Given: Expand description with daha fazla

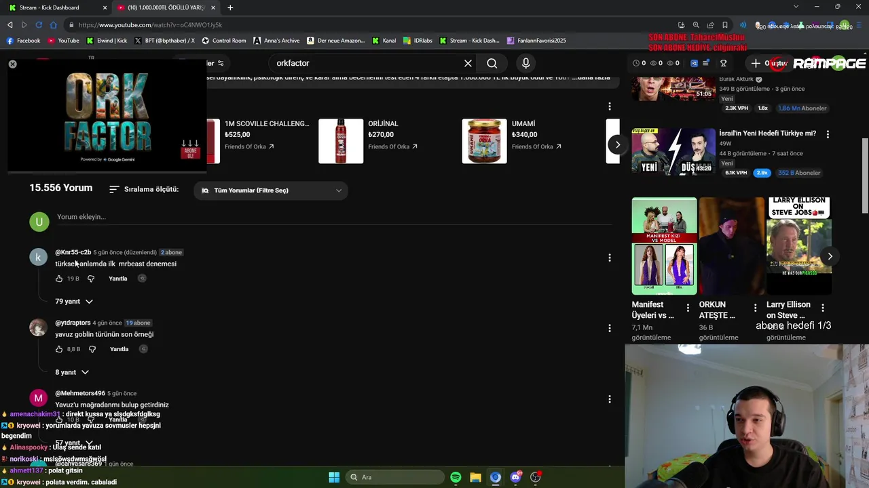Looking at the screenshot, I should 591,77.
